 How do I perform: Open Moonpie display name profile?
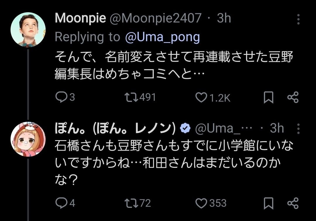[x=80, y=19]
